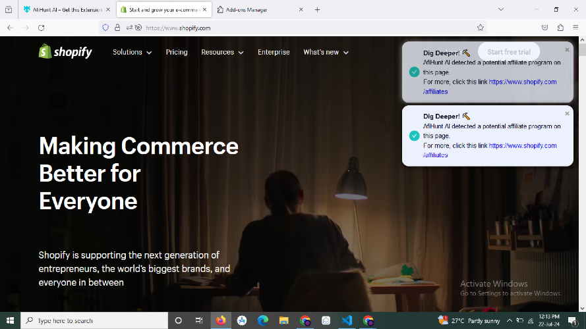The width and height of the screenshot is (586, 329).
Task: Open Microsoft Edge from the taskbar
Action: tap(263, 320)
